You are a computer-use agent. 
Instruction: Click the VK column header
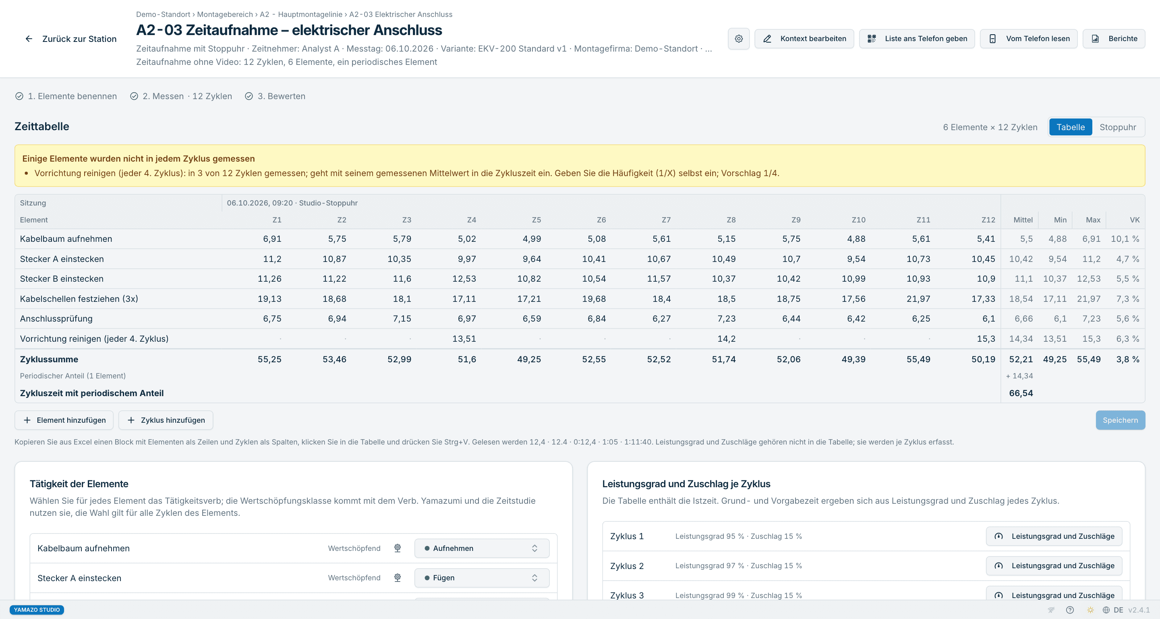pyautogui.click(x=1134, y=220)
